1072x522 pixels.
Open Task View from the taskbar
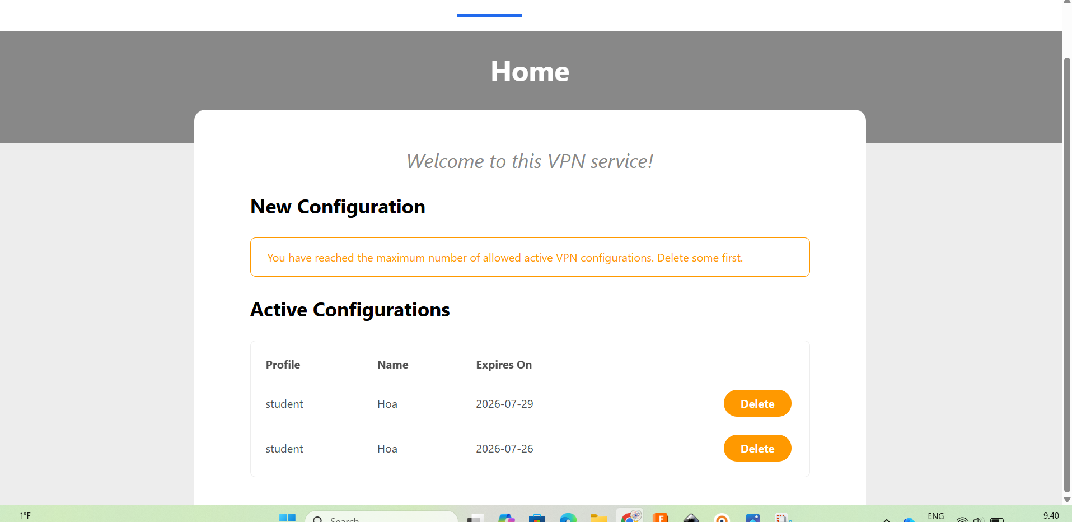(x=475, y=518)
